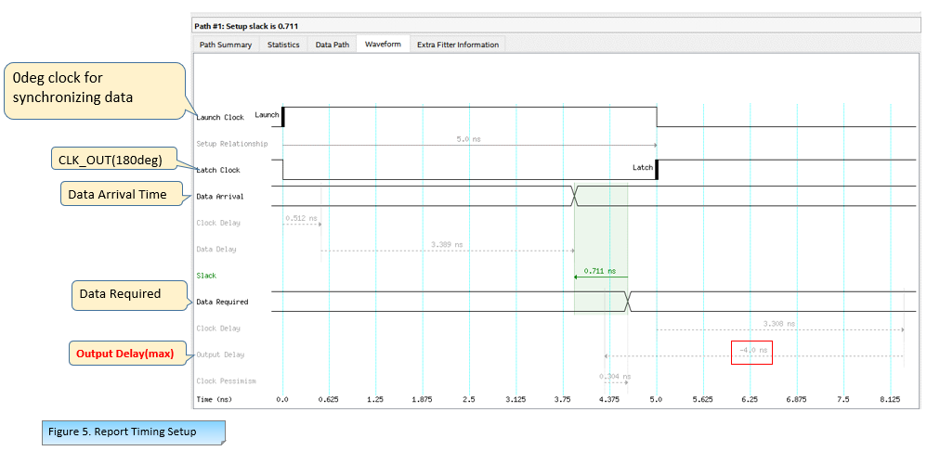
Task: Select the 5.0 ns setup relationship label
Action: pyautogui.click(x=469, y=139)
